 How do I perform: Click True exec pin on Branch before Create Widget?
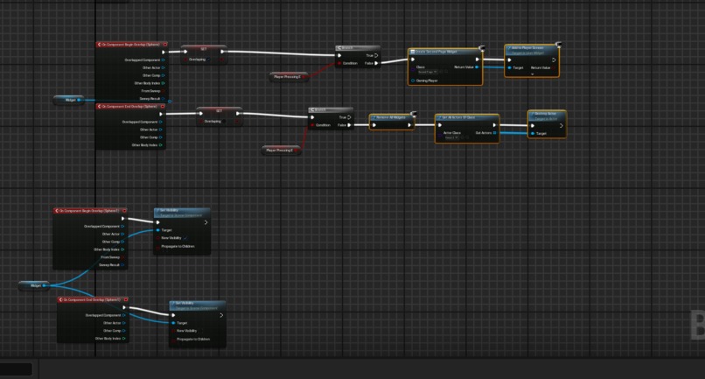376,55
